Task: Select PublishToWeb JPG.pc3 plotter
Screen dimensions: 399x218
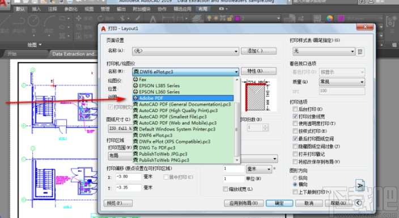Action: point(182,154)
